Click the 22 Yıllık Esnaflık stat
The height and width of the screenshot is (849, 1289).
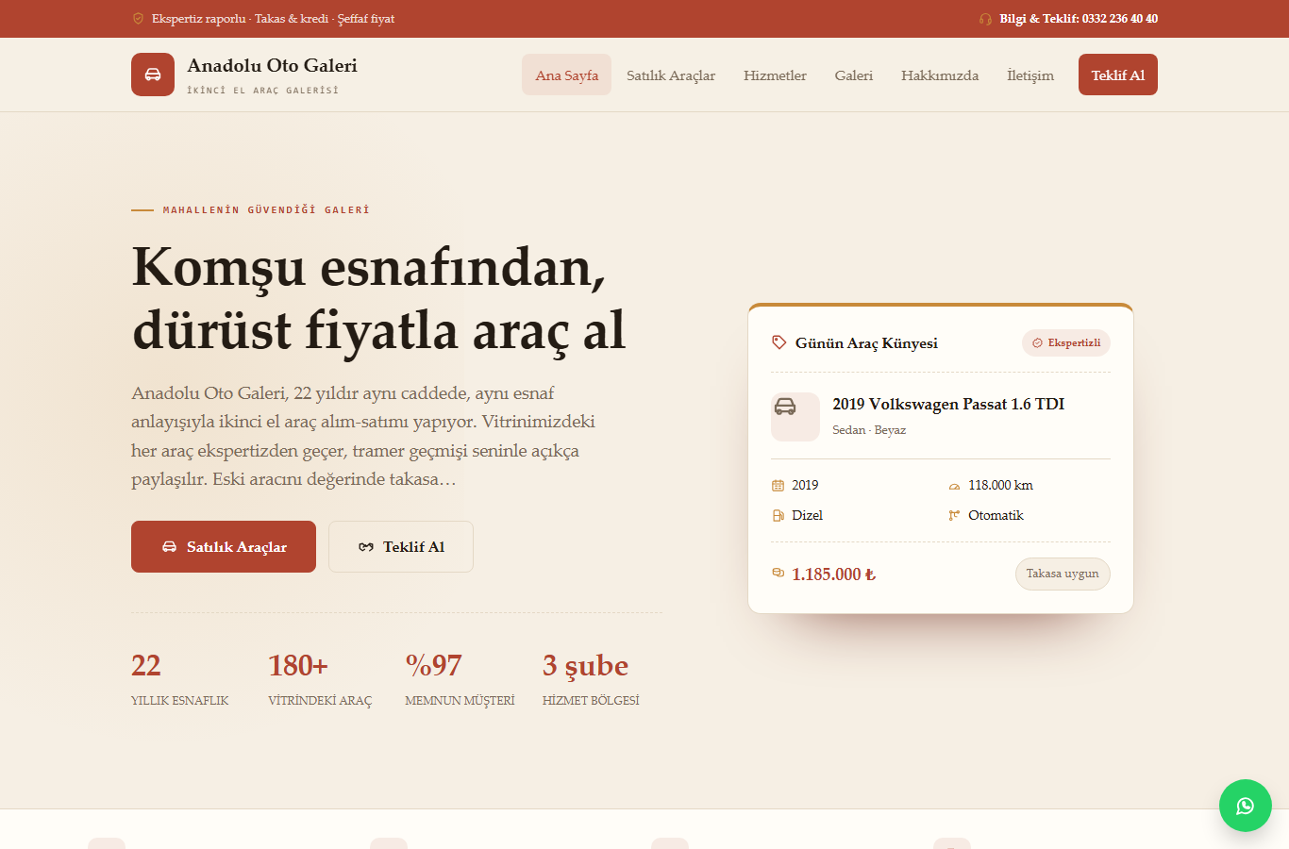(x=180, y=679)
